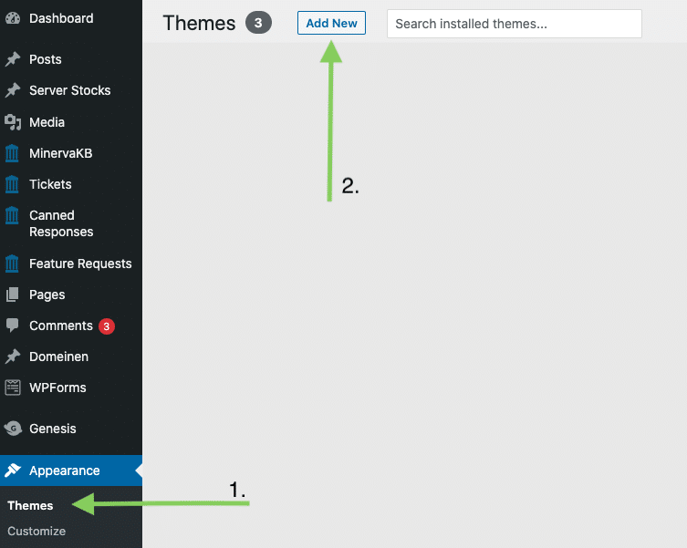Image resolution: width=687 pixels, height=548 pixels.
Task: Click the Themes count badge showing 3
Action: click(258, 24)
